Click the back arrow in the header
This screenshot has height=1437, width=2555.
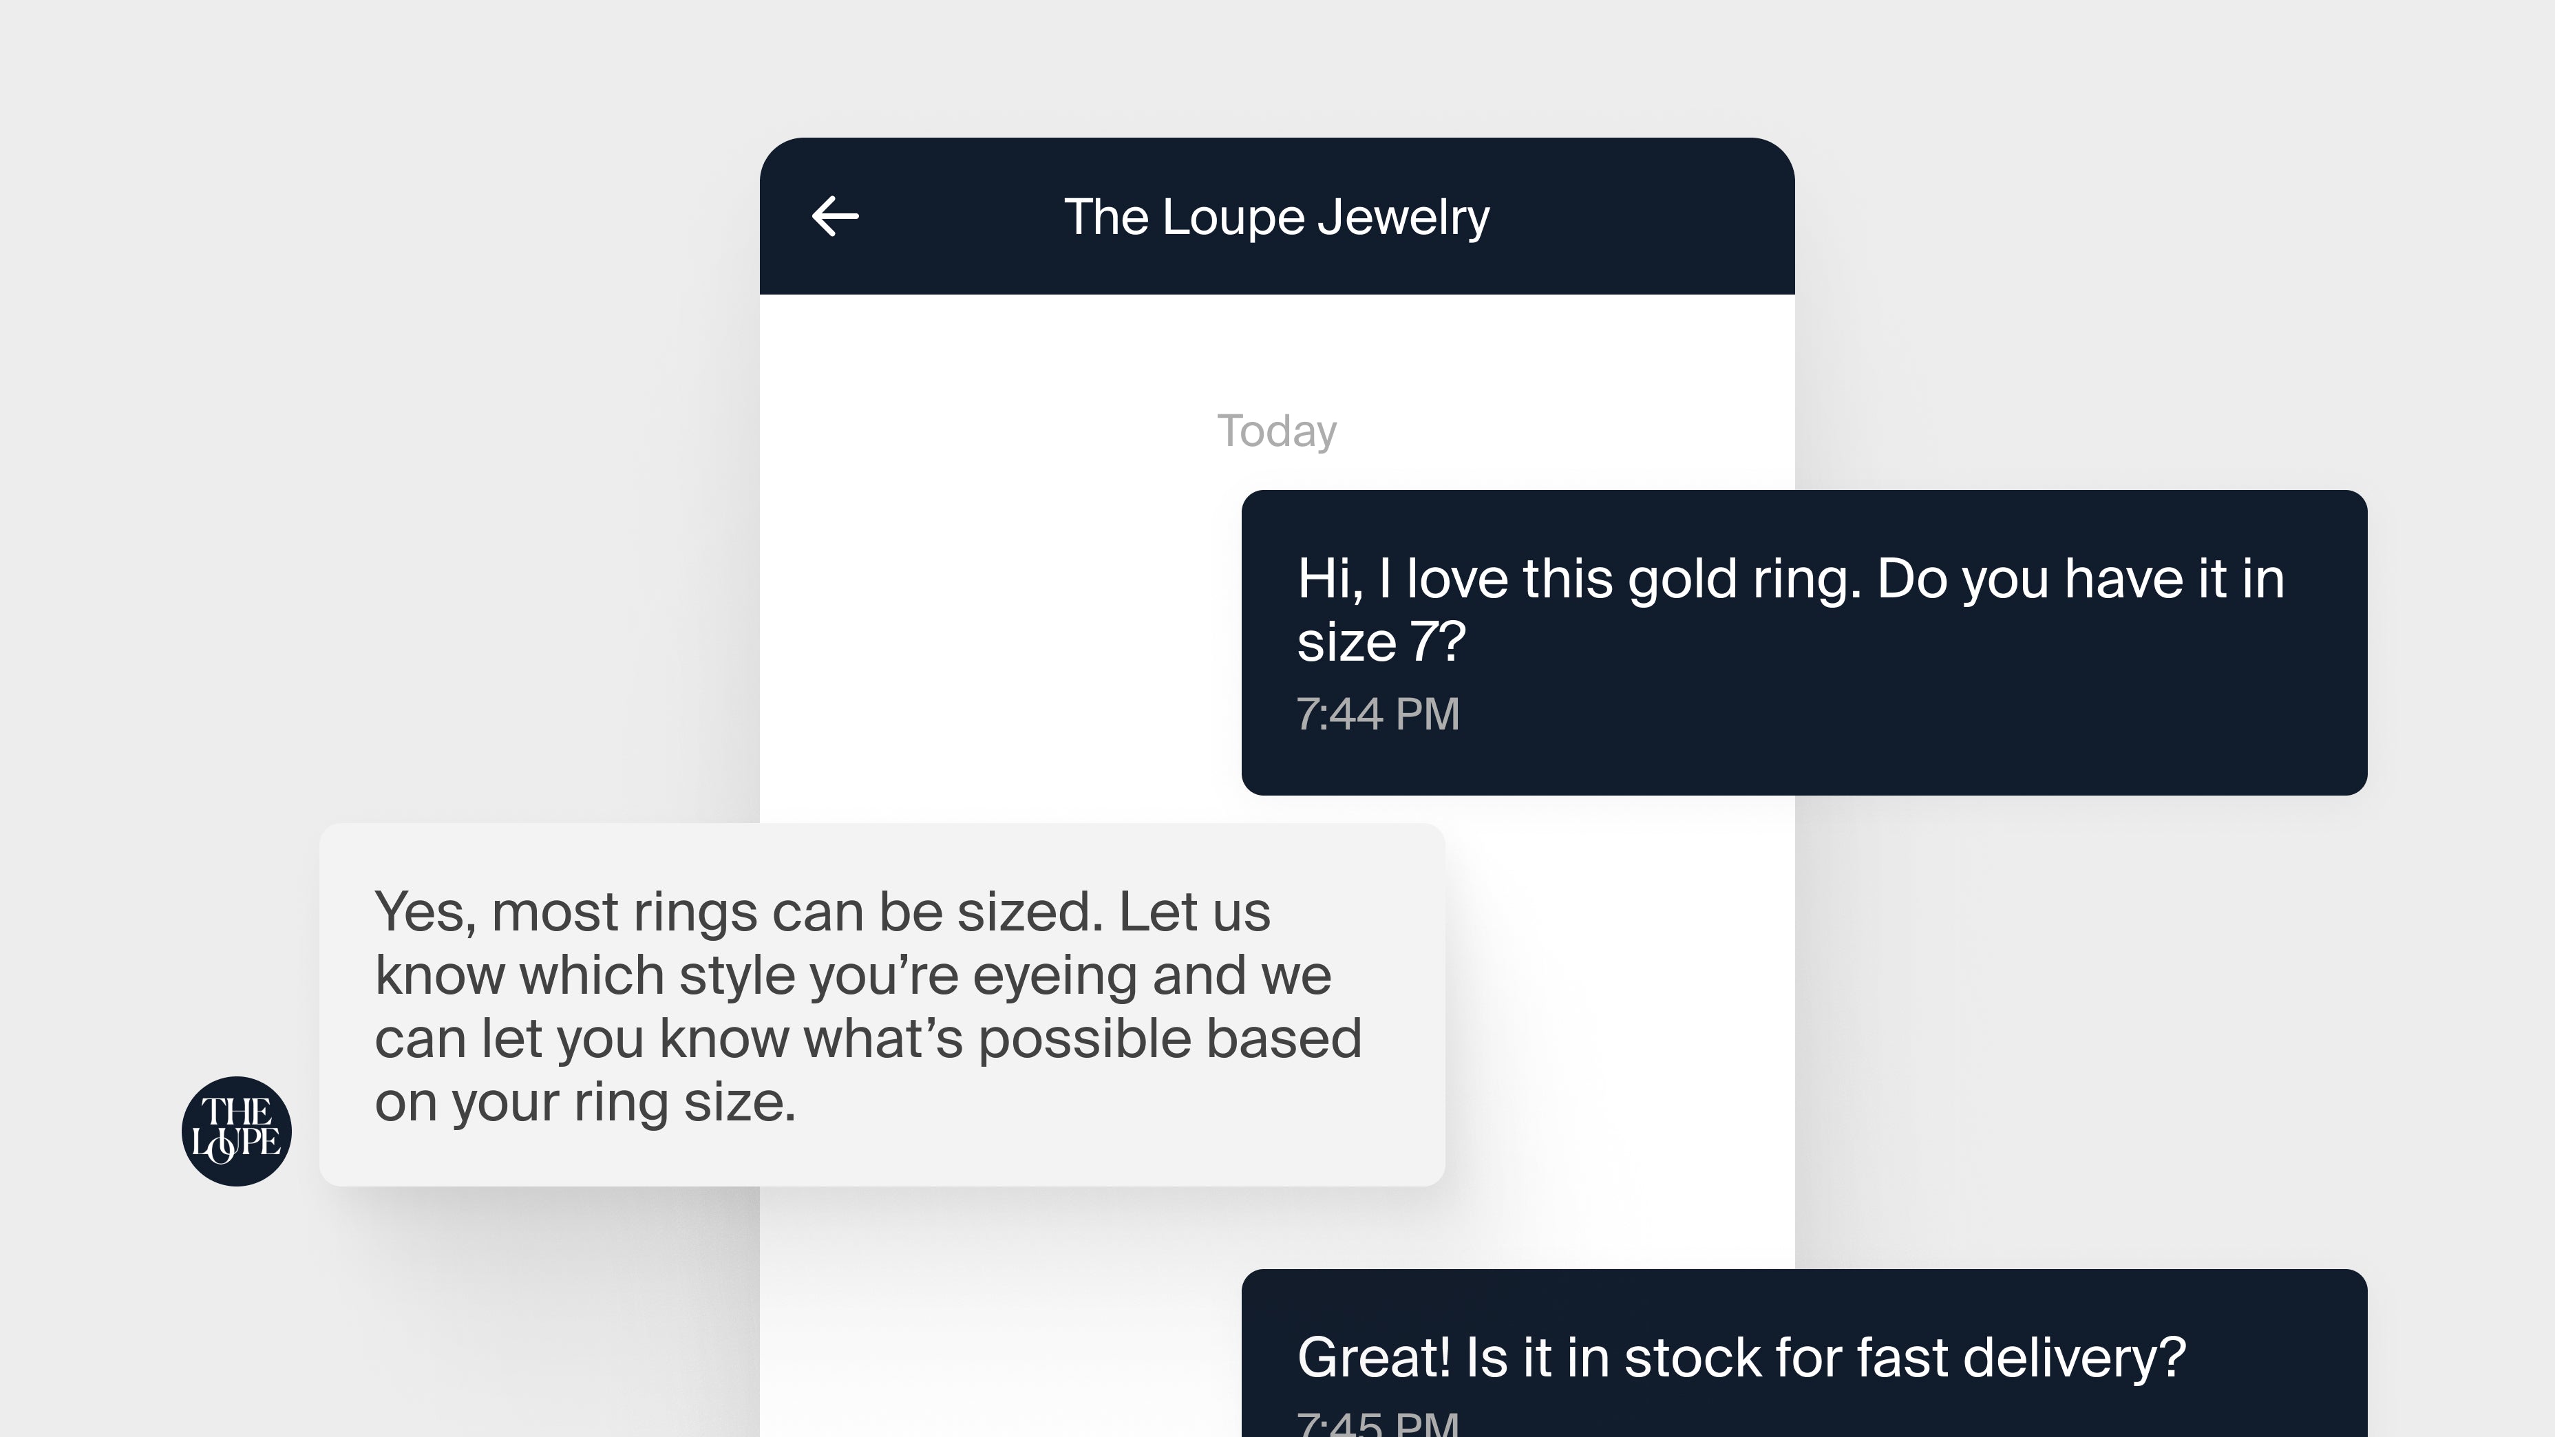coord(835,216)
